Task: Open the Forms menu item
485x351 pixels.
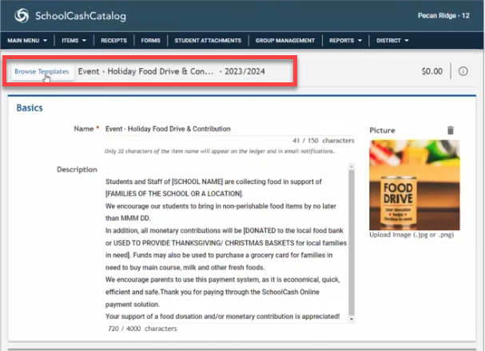Action: coord(151,41)
